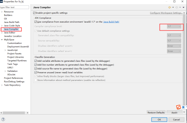This screenshot has width=187, height=123.
Task: Click the Cancel button
Action: point(176,120)
